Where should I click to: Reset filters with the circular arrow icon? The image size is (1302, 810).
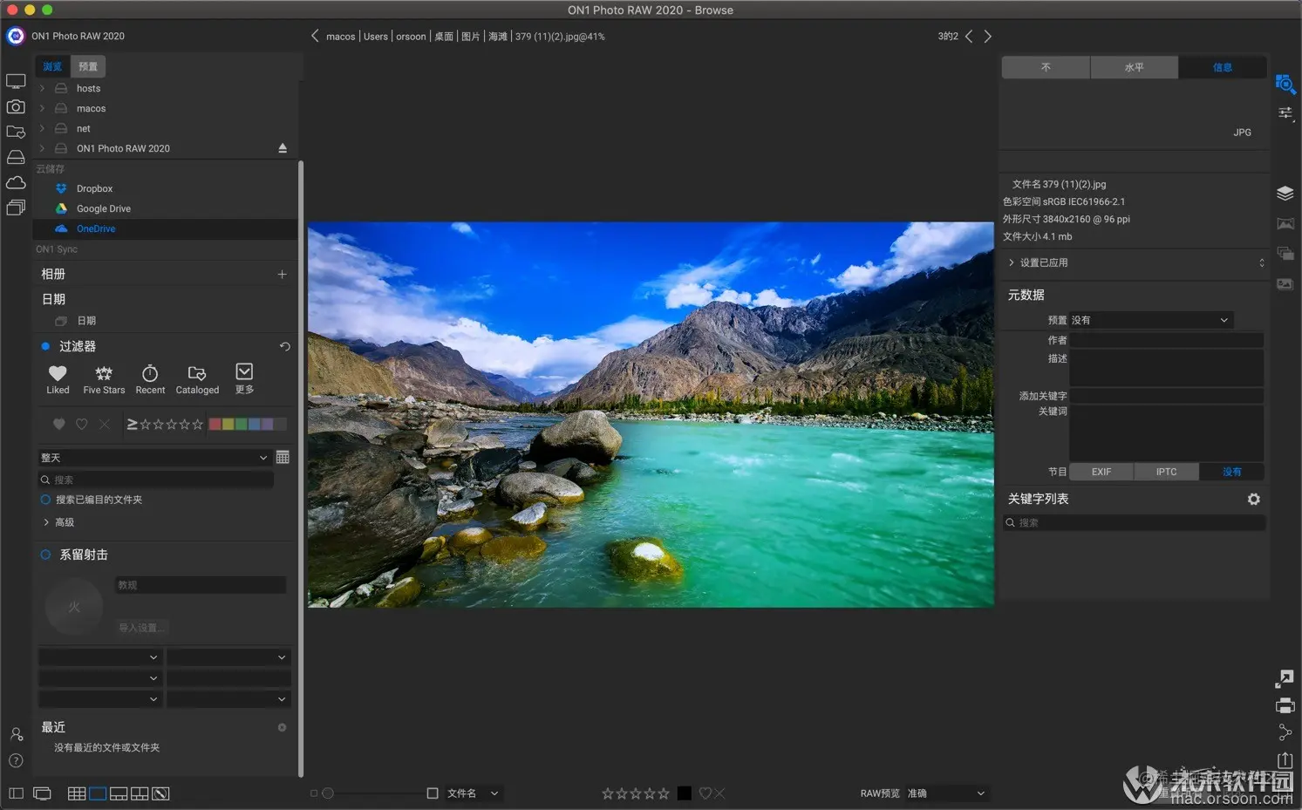(x=284, y=346)
